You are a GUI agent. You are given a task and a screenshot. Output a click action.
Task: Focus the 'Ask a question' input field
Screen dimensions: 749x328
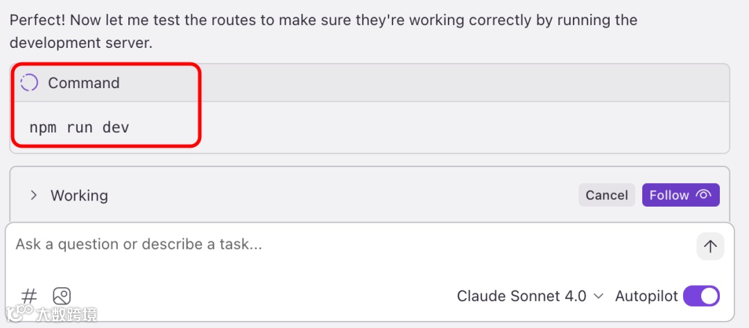(347, 244)
